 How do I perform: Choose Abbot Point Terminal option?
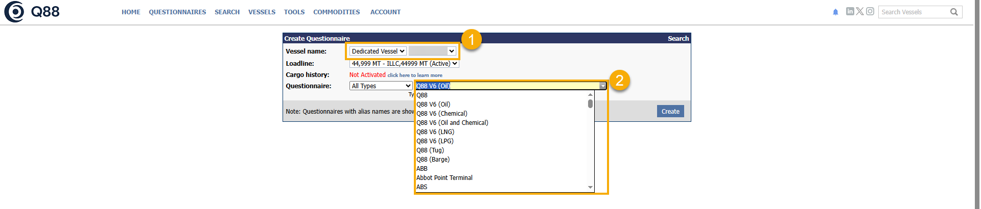click(x=444, y=177)
